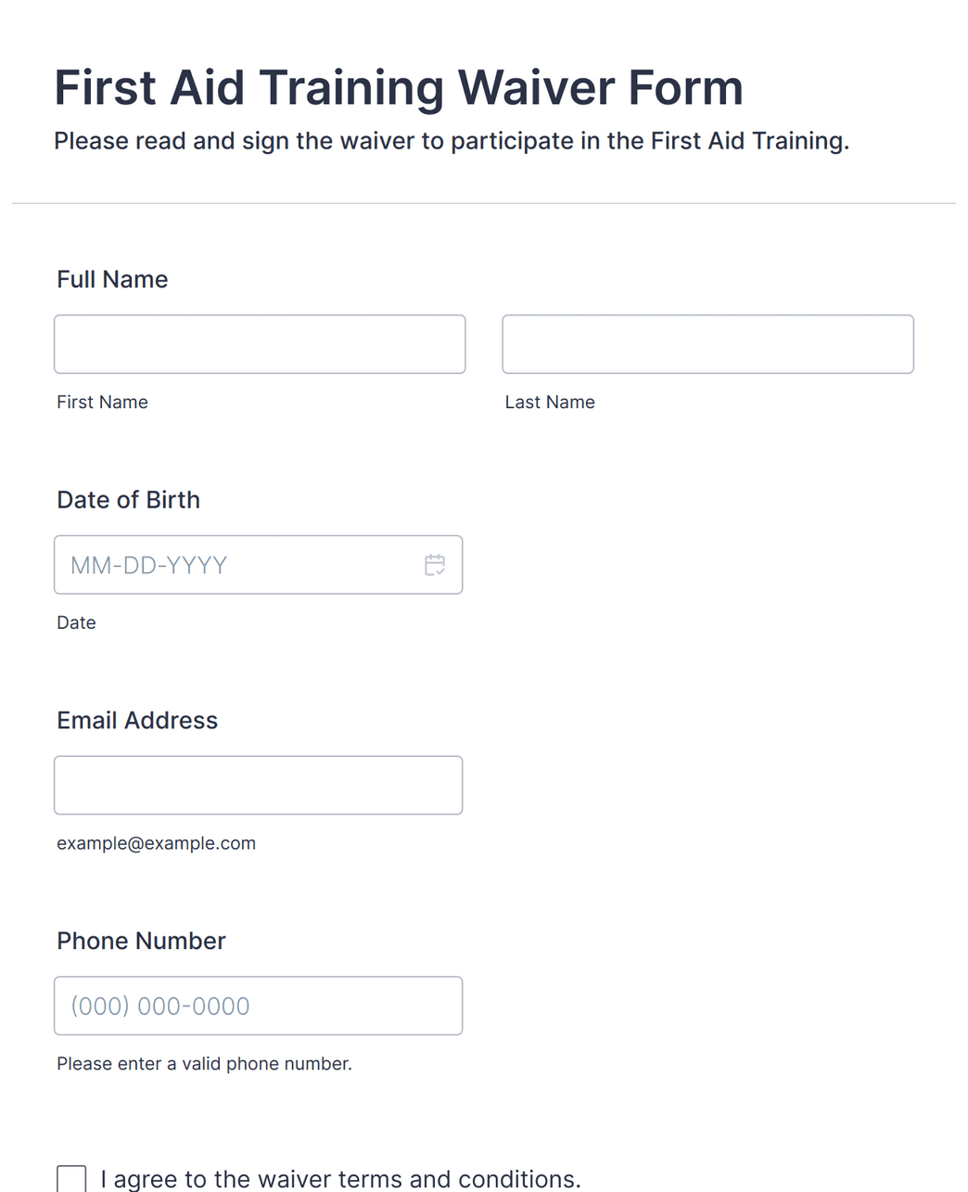Click 'Please enter a valid phone number' hint
This screenshot has height=1192, width=968.
pyautogui.click(x=204, y=1064)
